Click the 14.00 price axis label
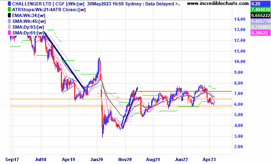The image size is (271, 164). [x=240, y=19]
